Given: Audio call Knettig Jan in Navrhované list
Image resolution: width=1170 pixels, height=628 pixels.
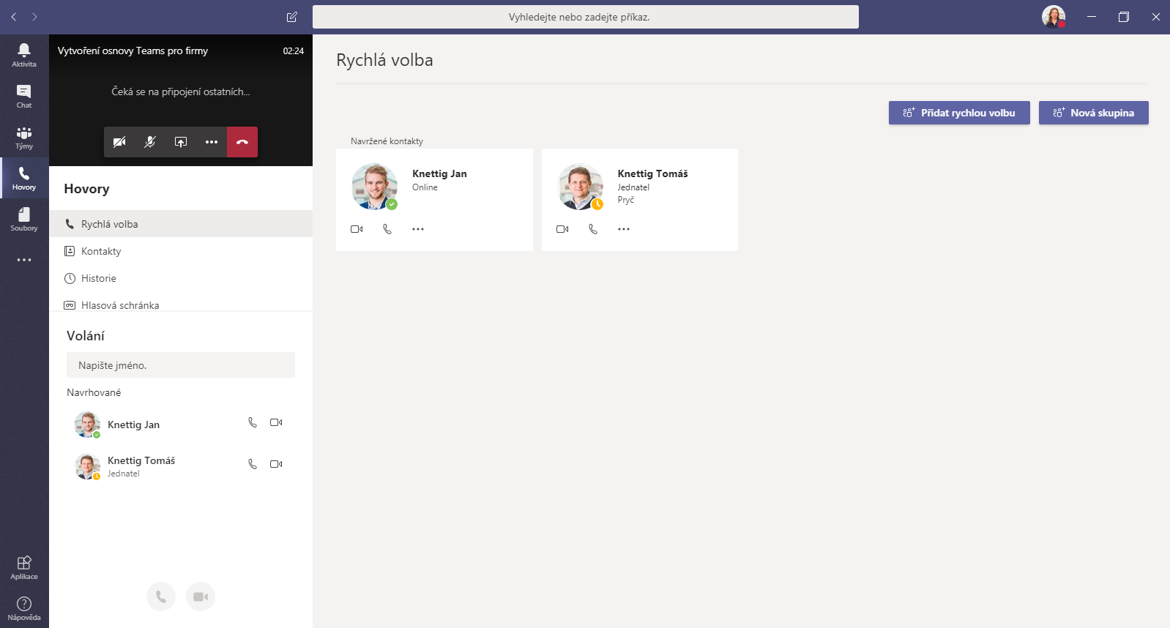Looking at the screenshot, I should click(x=253, y=422).
